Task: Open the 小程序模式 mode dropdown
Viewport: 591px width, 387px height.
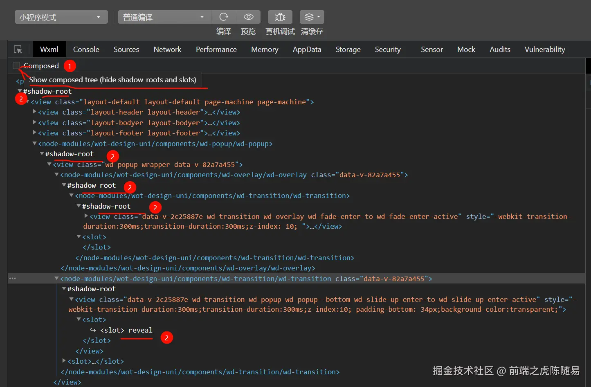Action: [61, 17]
